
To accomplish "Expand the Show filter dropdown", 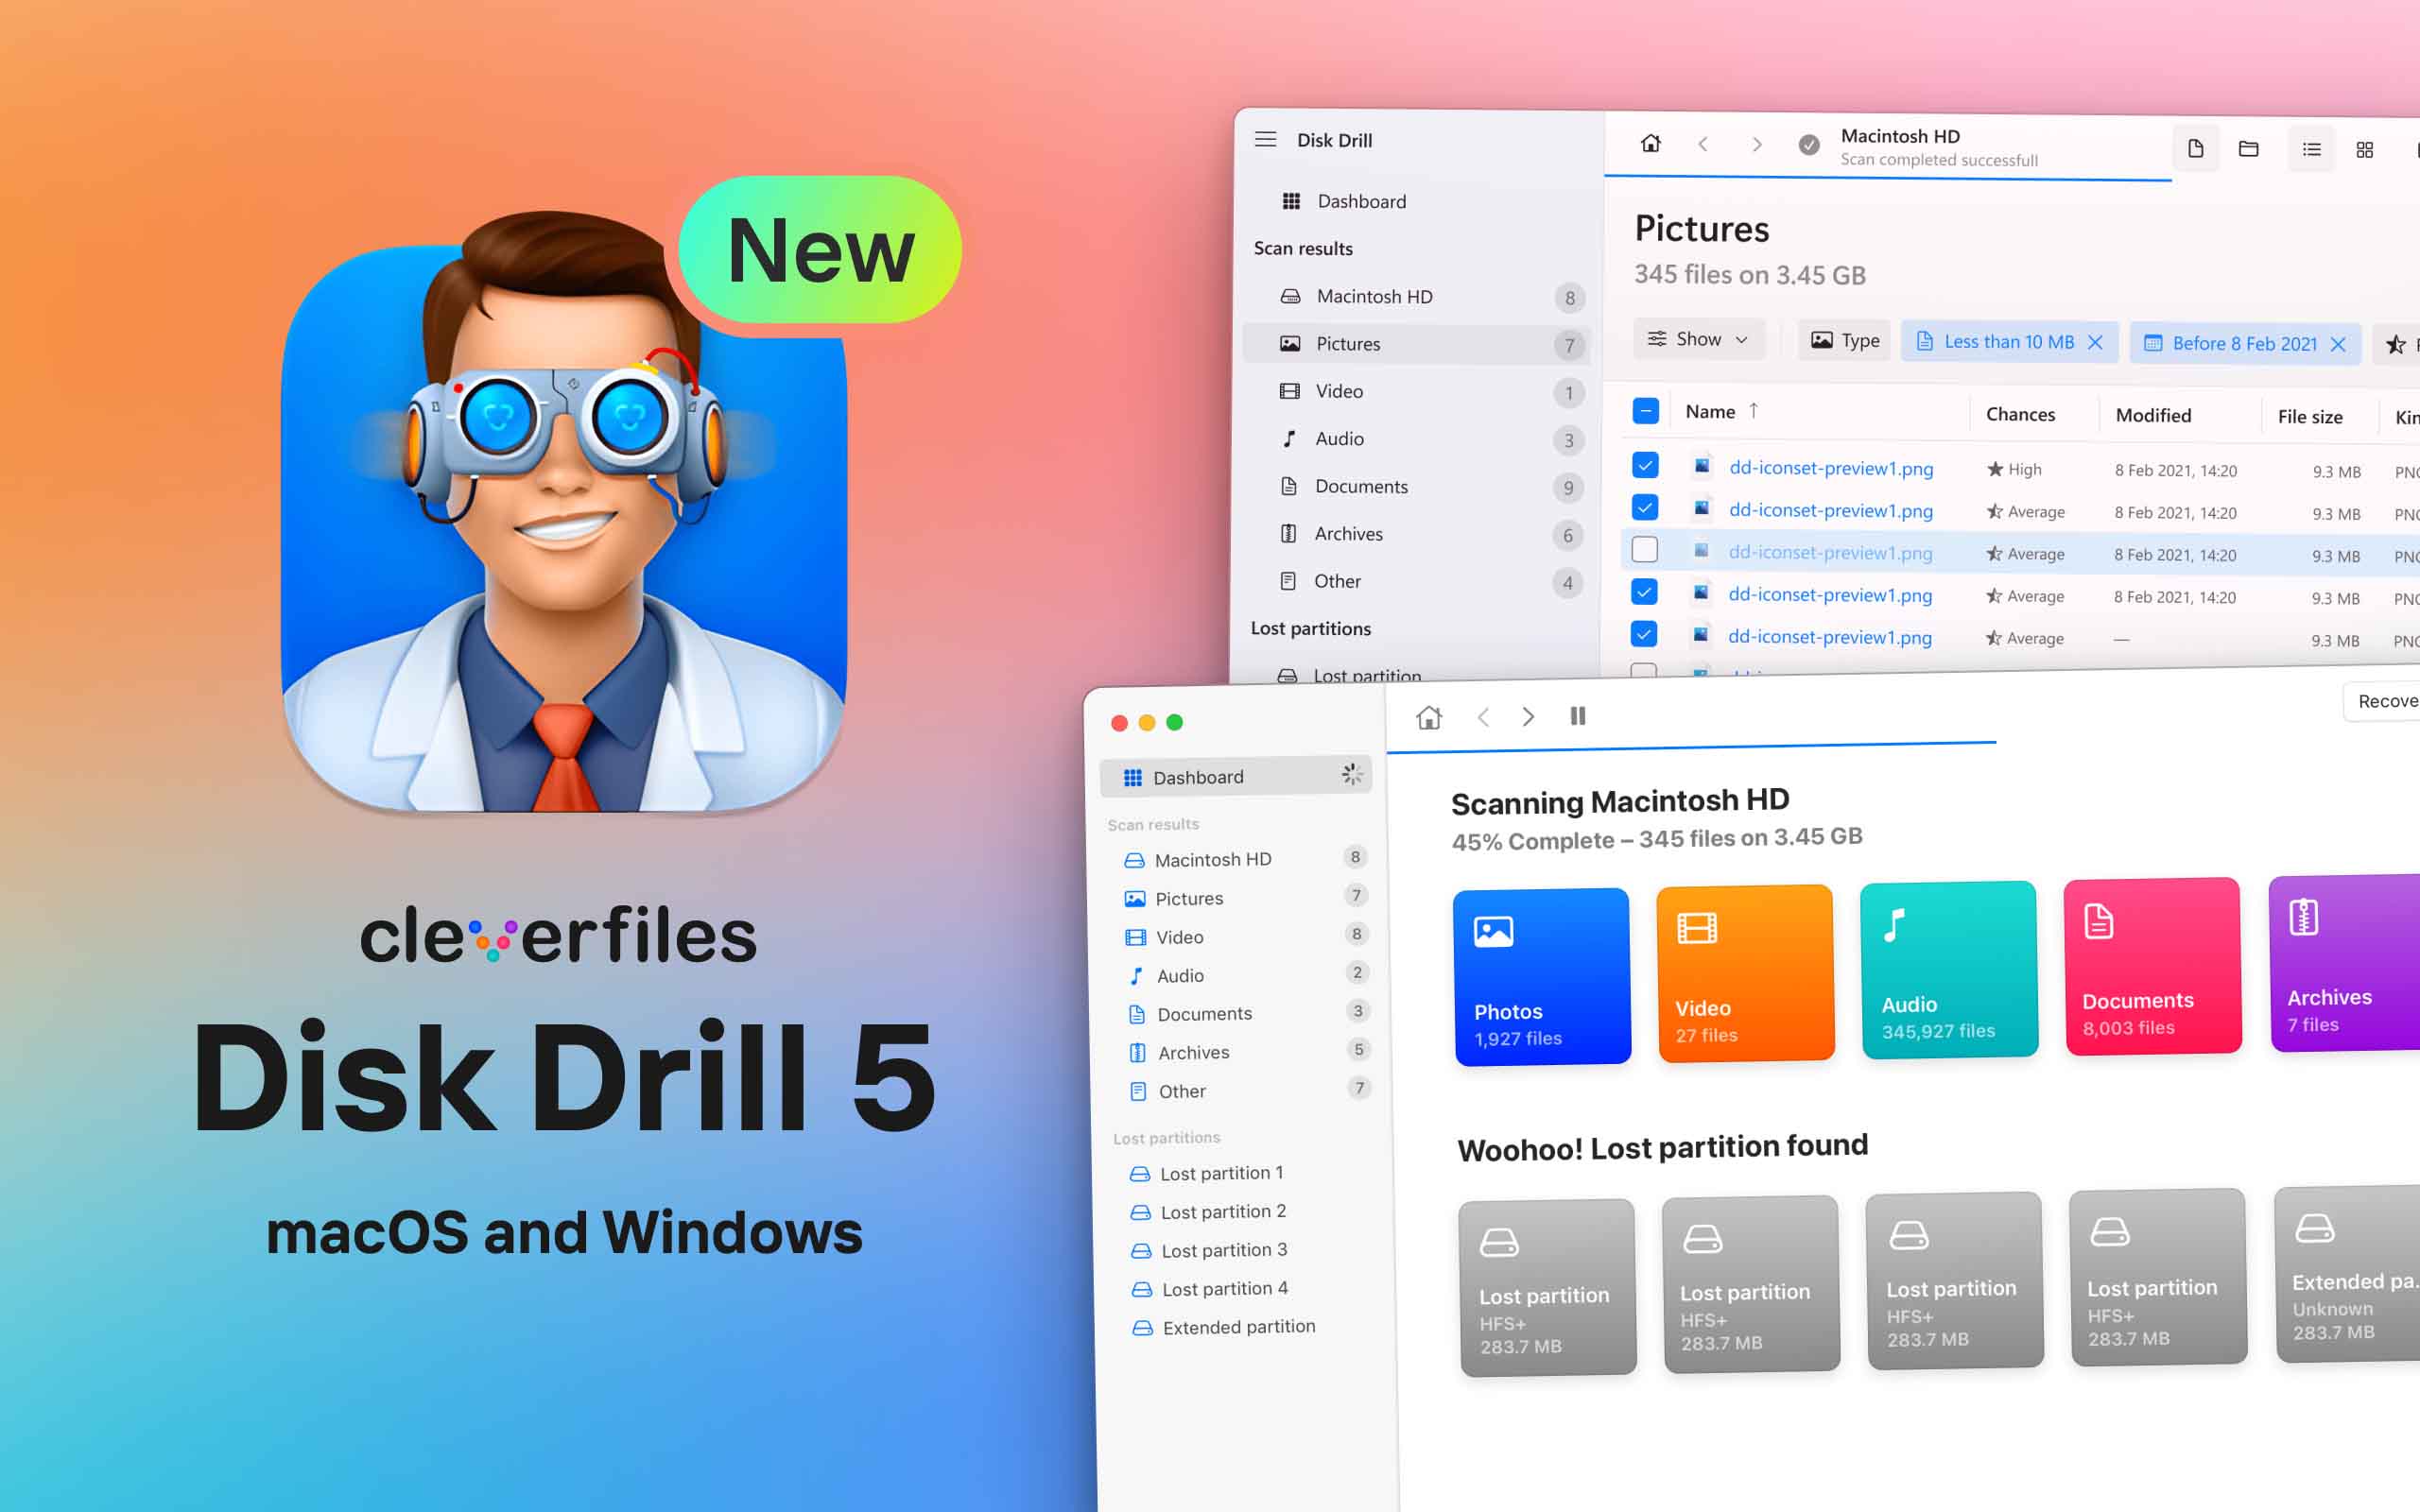I will [1697, 343].
